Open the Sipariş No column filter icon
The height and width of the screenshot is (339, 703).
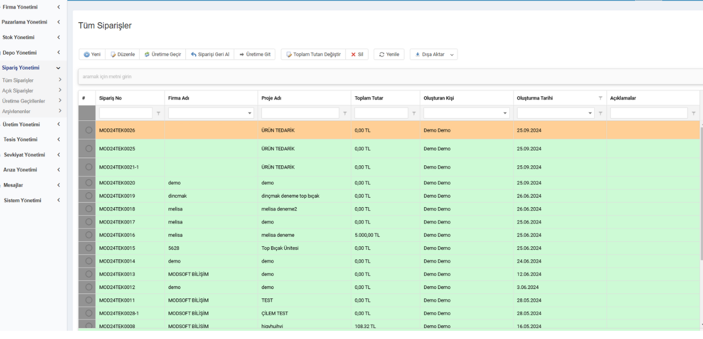pyautogui.click(x=159, y=113)
